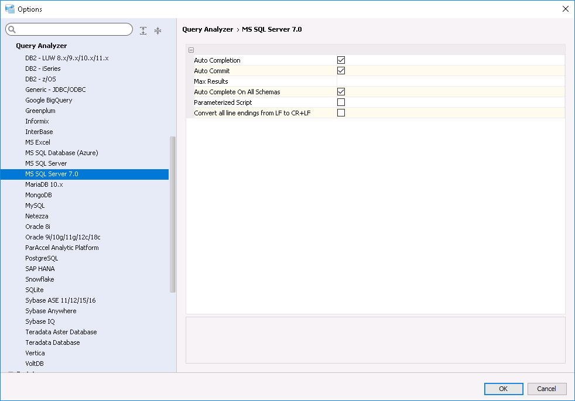
Task: Enable Convert line endings LF to CR+LF
Action: pyautogui.click(x=341, y=113)
